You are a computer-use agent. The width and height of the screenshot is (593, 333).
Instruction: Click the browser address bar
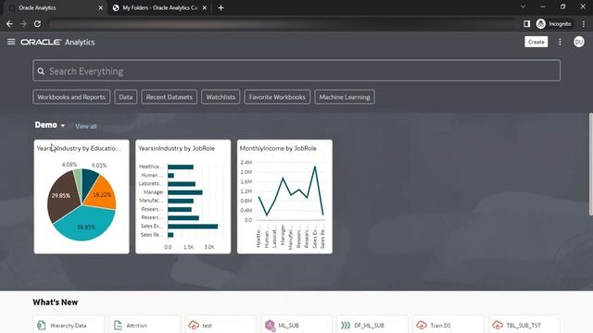coord(282,24)
